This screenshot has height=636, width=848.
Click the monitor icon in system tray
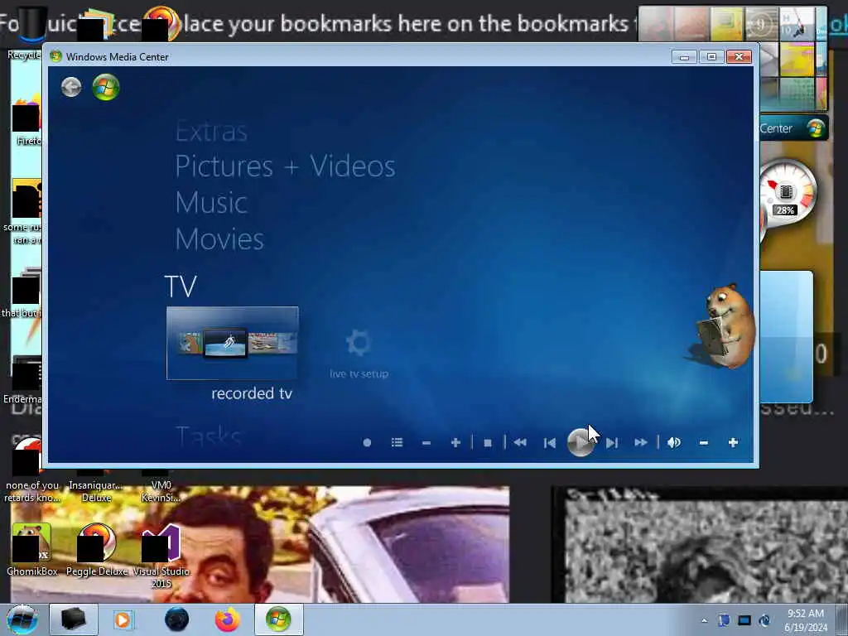point(744,620)
